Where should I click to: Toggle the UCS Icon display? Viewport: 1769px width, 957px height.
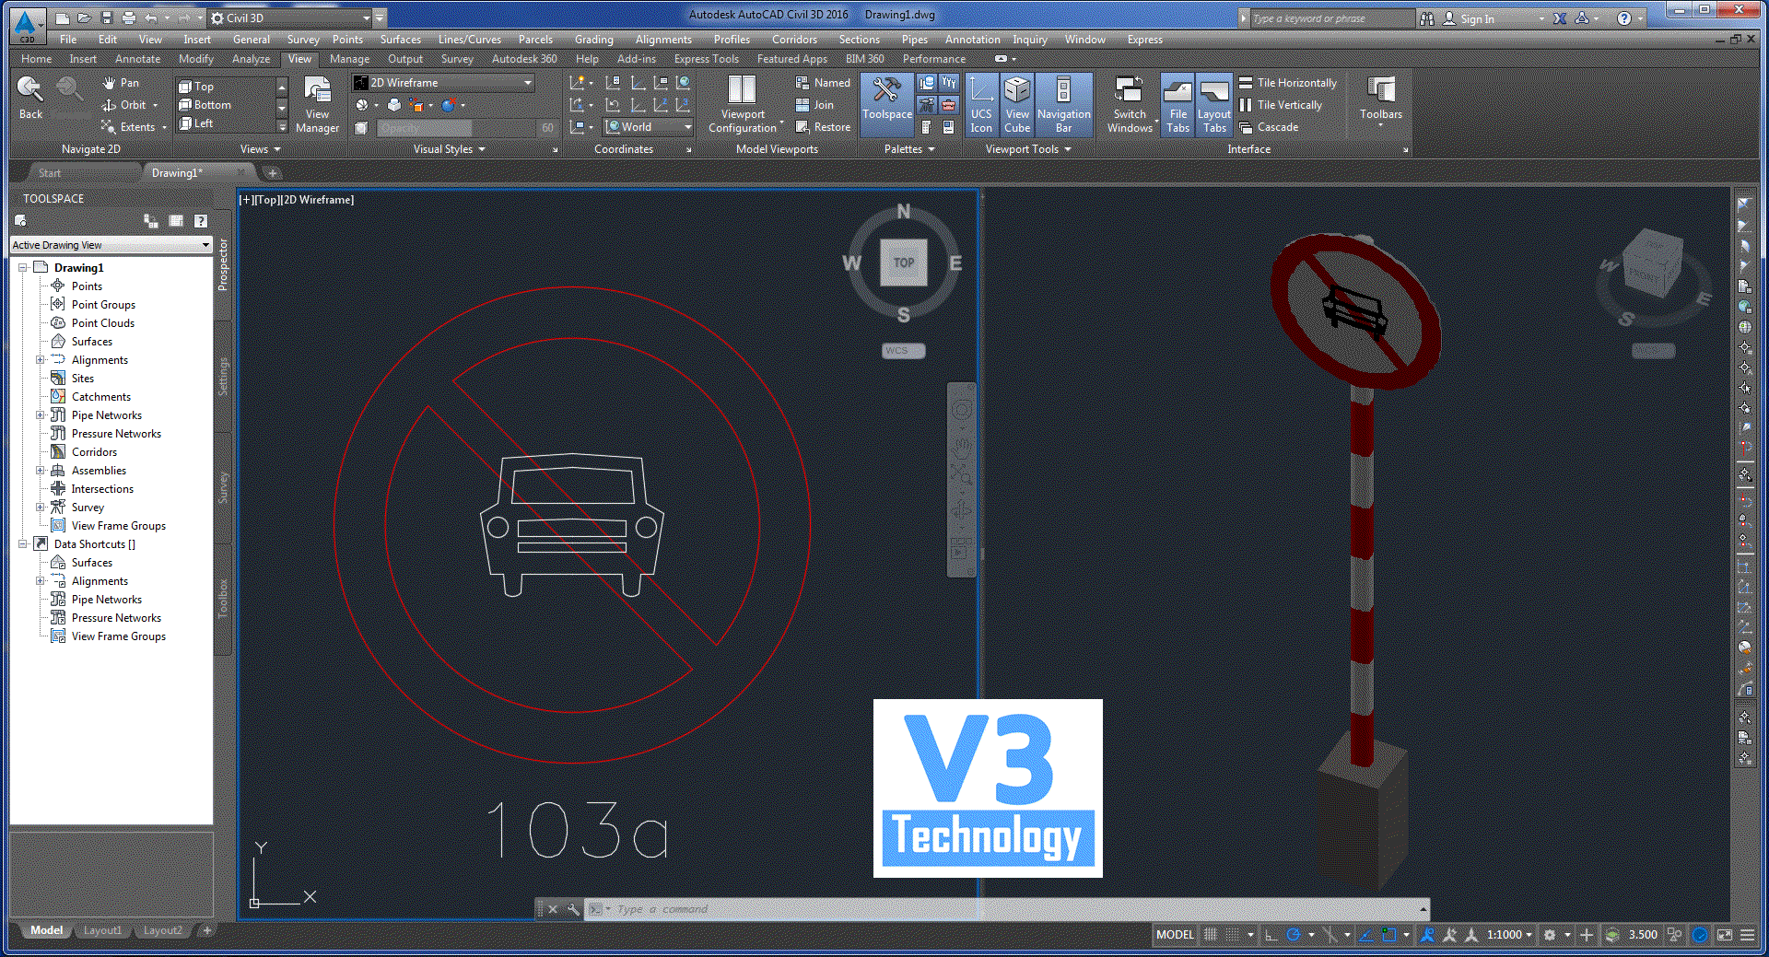point(981,105)
